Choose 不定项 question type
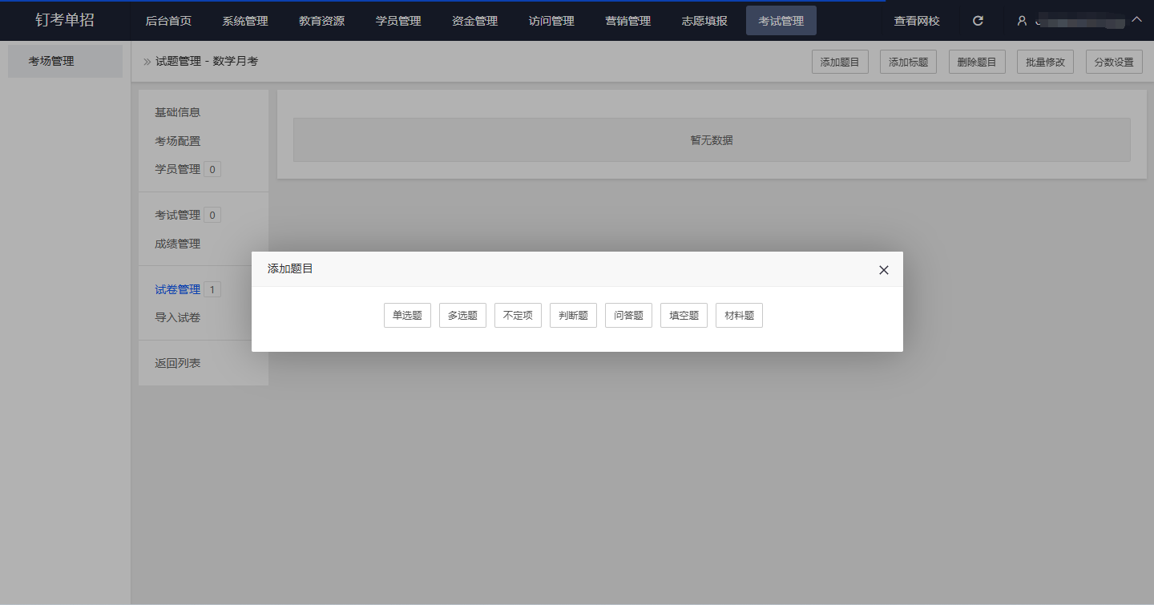Screen dimensions: 1154x605 pyautogui.click(x=518, y=316)
